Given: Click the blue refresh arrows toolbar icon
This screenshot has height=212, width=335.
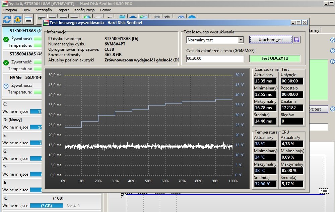Looking at the screenshot, I should [x=7, y=19].
